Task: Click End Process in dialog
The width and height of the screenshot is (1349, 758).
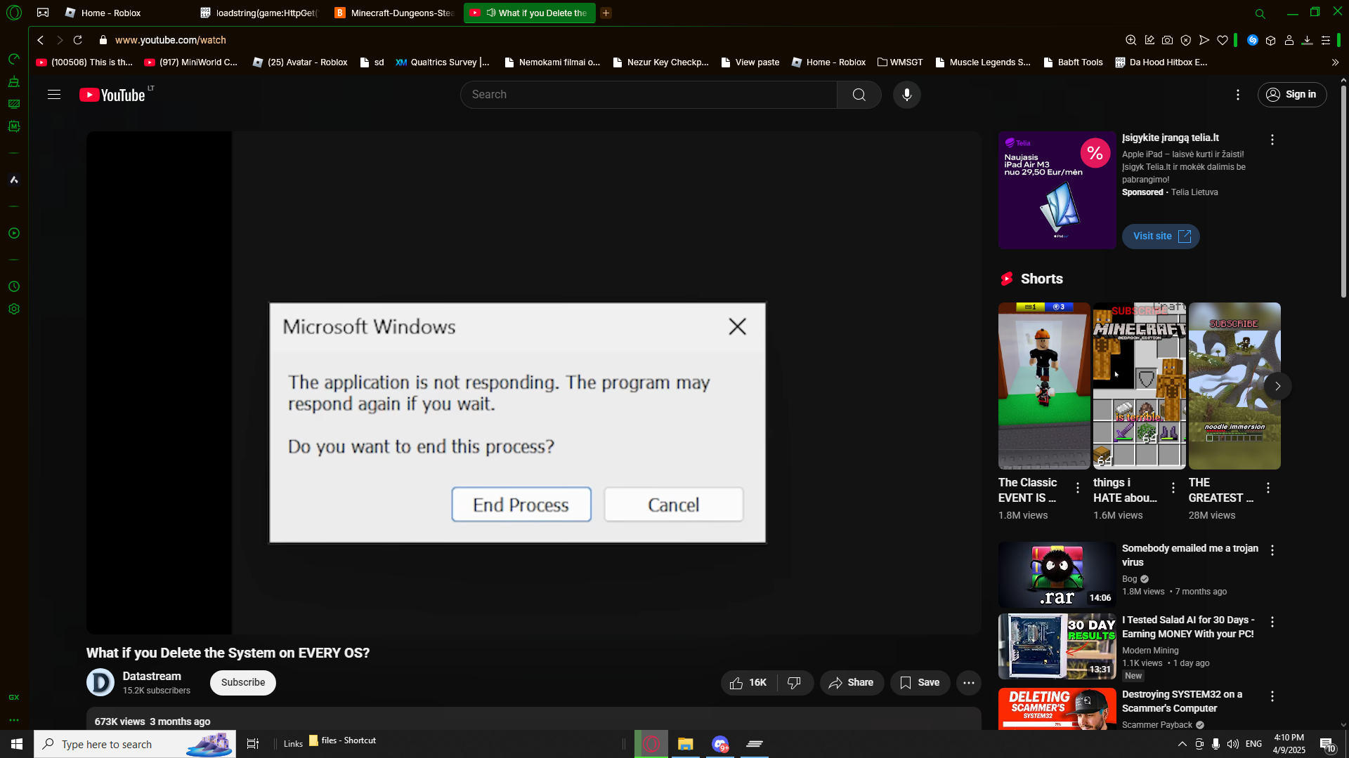Action: coord(521,505)
